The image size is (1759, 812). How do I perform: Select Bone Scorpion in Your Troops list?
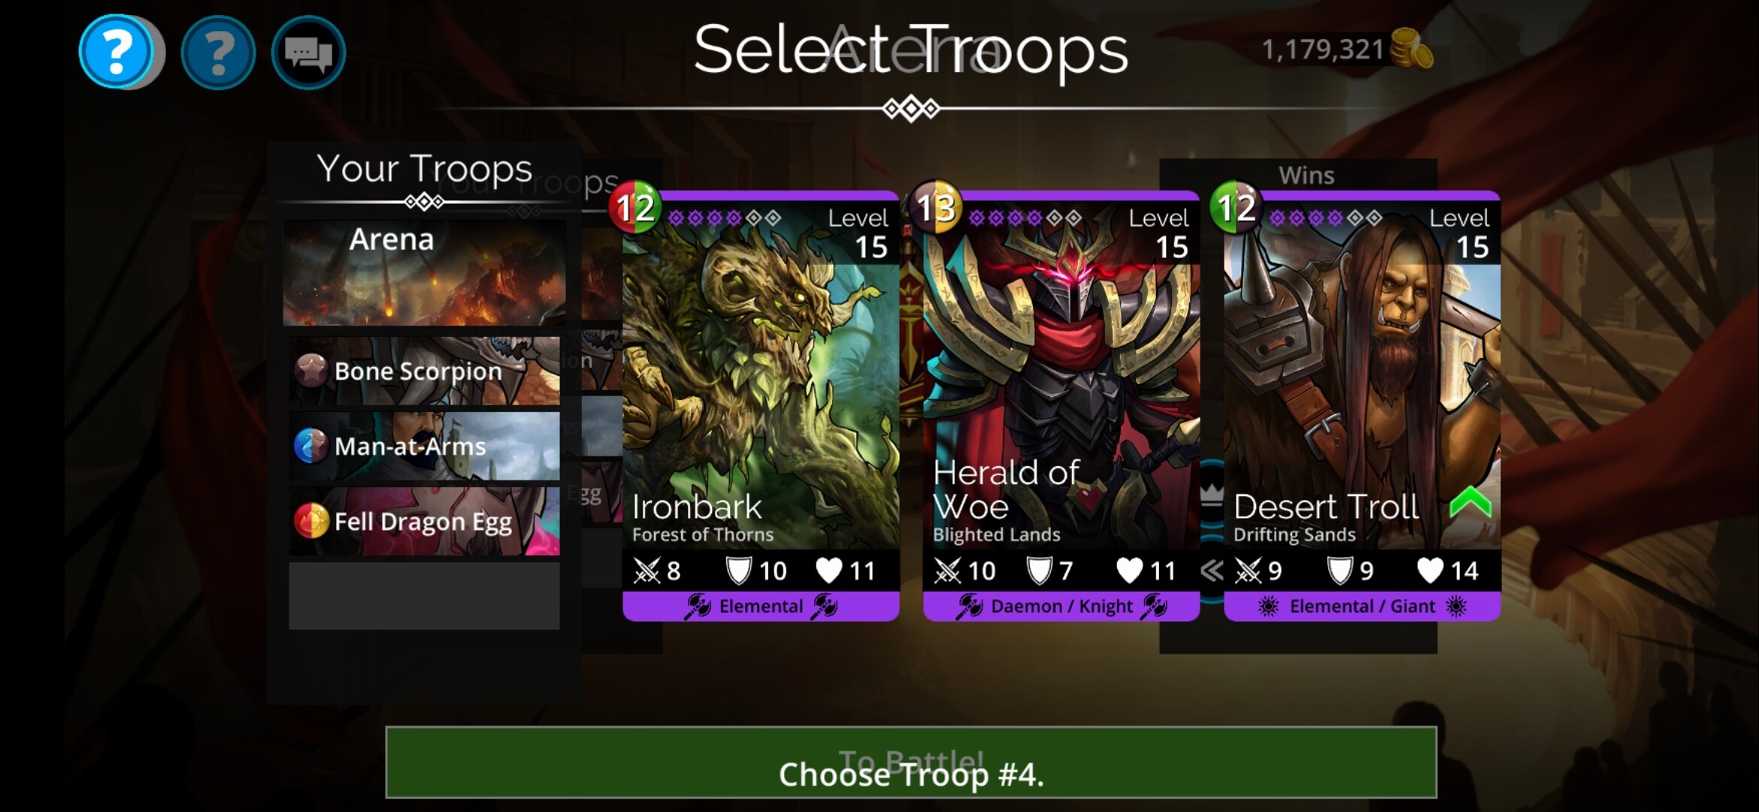(x=425, y=371)
